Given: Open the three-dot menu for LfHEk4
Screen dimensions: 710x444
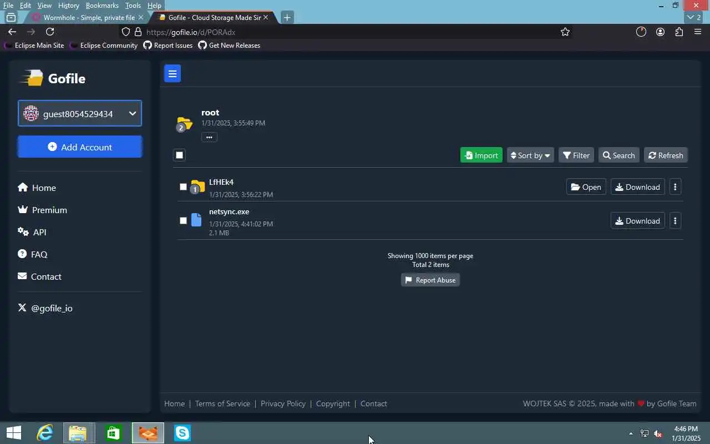Looking at the screenshot, I should click(x=675, y=187).
